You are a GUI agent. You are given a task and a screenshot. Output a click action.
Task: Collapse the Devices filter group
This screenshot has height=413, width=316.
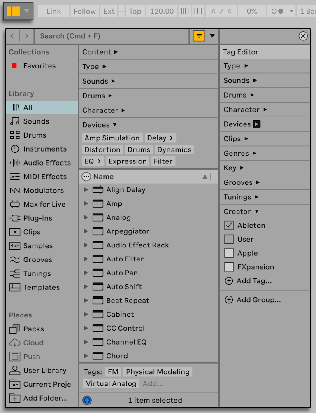99,124
